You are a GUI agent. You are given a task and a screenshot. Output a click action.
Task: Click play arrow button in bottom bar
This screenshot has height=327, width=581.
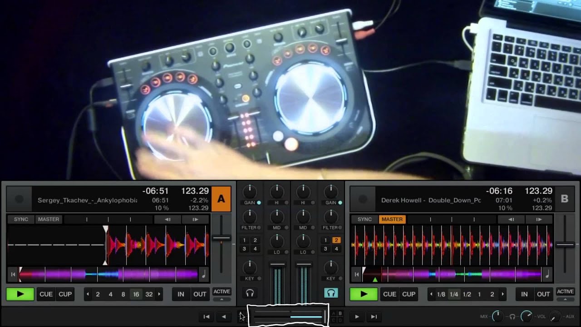point(357,317)
